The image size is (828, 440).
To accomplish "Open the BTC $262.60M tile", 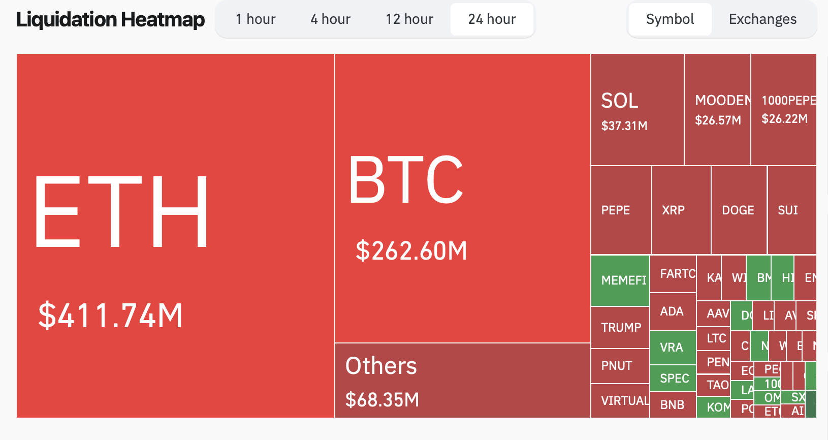I will [462, 198].
